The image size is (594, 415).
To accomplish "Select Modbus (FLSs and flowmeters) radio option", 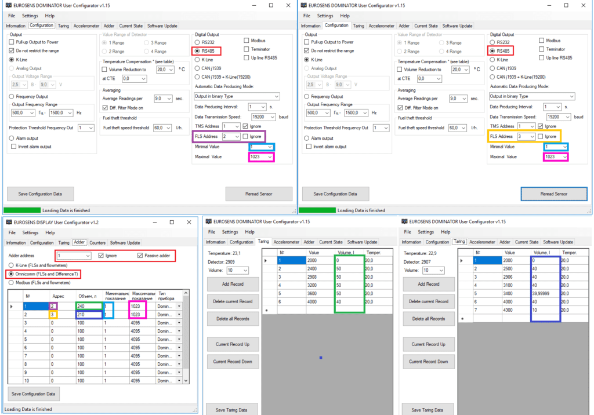I will coord(11,282).
